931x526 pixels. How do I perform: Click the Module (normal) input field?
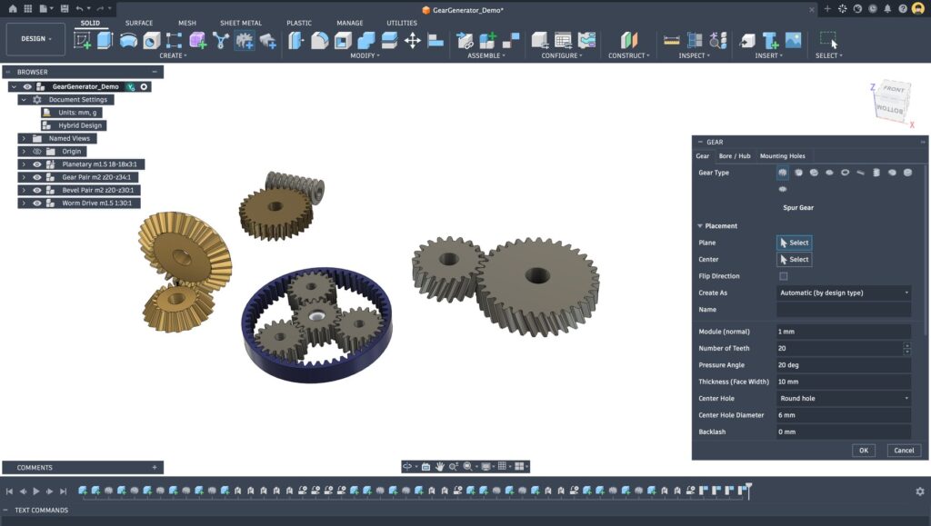pyautogui.click(x=843, y=332)
